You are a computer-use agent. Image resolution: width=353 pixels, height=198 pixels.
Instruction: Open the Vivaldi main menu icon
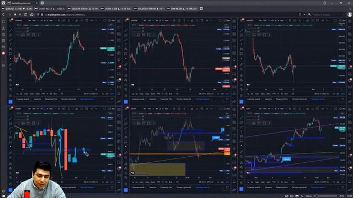3,3
